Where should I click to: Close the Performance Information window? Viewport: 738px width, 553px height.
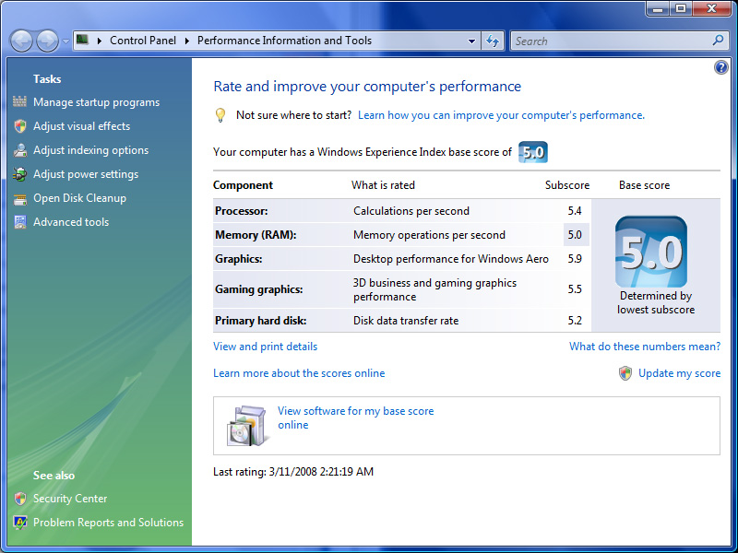[x=711, y=8]
